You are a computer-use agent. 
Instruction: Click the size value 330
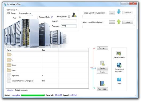43,81
